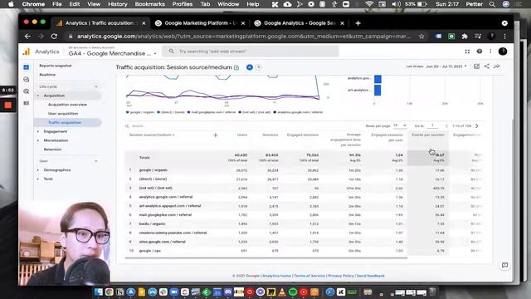531x299 pixels.
Task: Expand the Monetization section
Action: 56,140
